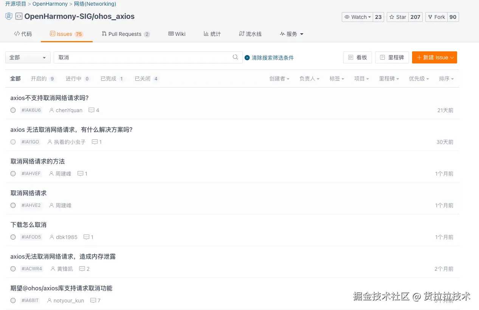479x310 pixels.
Task: Click comment icon on notyour_kun's issue
Action: (93, 301)
